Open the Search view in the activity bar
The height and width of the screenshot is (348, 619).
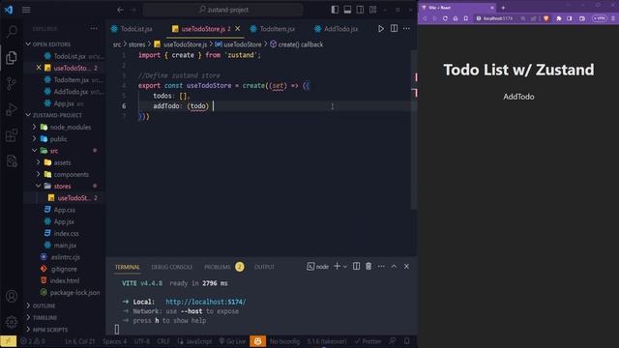tap(12, 32)
